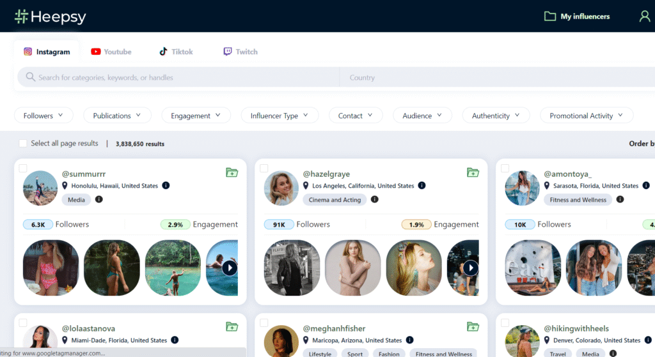This screenshot has height=357, width=655.
Task: Open @summurrr avatar photo
Action: pos(40,188)
